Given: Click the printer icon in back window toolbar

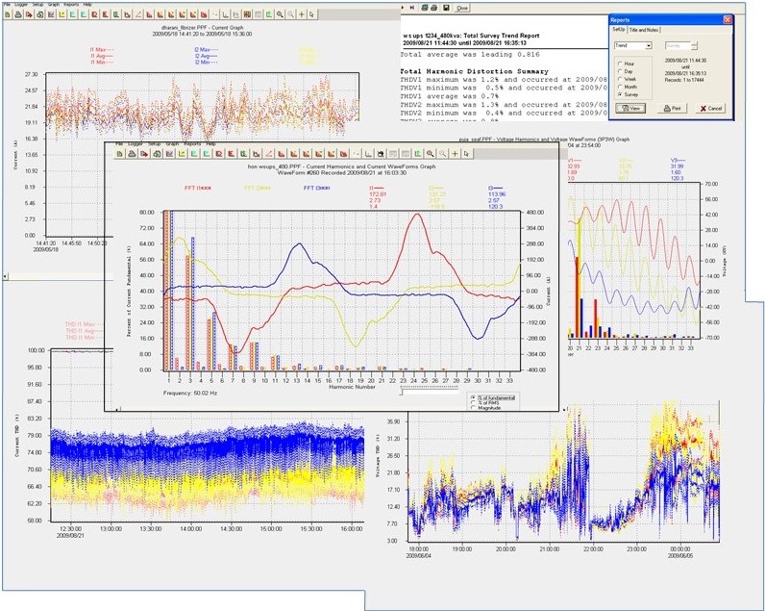Looking at the screenshot, I should coord(18,14).
